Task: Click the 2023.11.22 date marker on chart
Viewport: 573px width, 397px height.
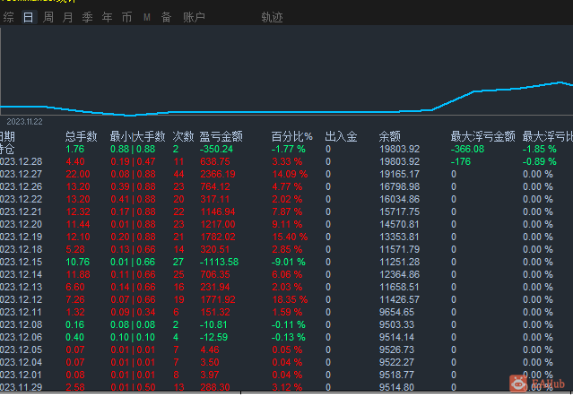Action: pyautogui.click(x=25, y=121)
